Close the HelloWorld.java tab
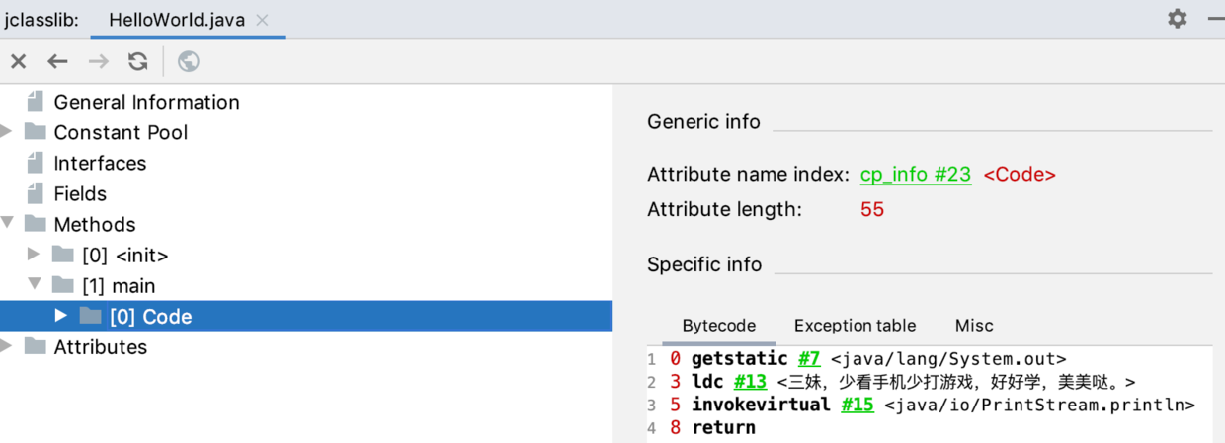This screenshot has width=1225, height=443. 262,20
